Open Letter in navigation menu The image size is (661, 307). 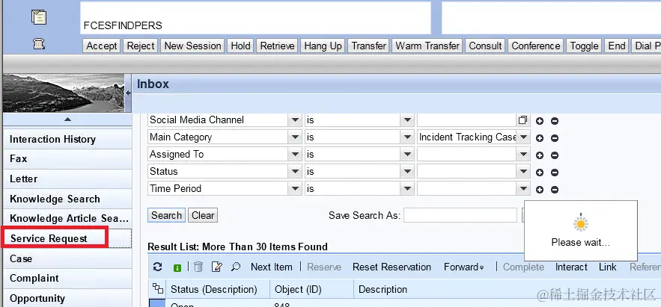[67, 179]
